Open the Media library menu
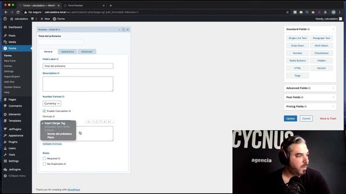The image size is (346, 194). 12,42
